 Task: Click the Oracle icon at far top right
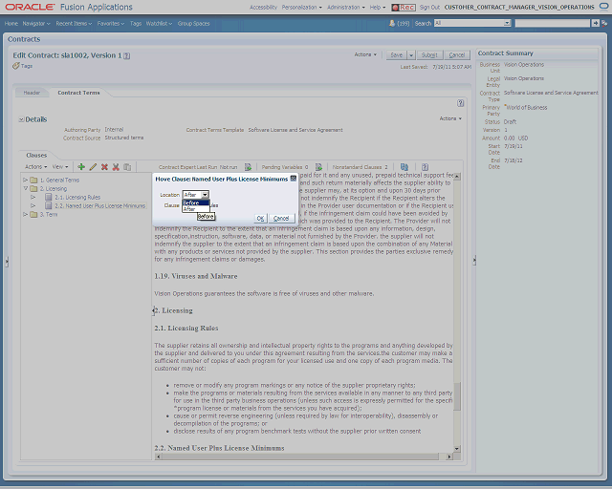[x=603, y=7]
